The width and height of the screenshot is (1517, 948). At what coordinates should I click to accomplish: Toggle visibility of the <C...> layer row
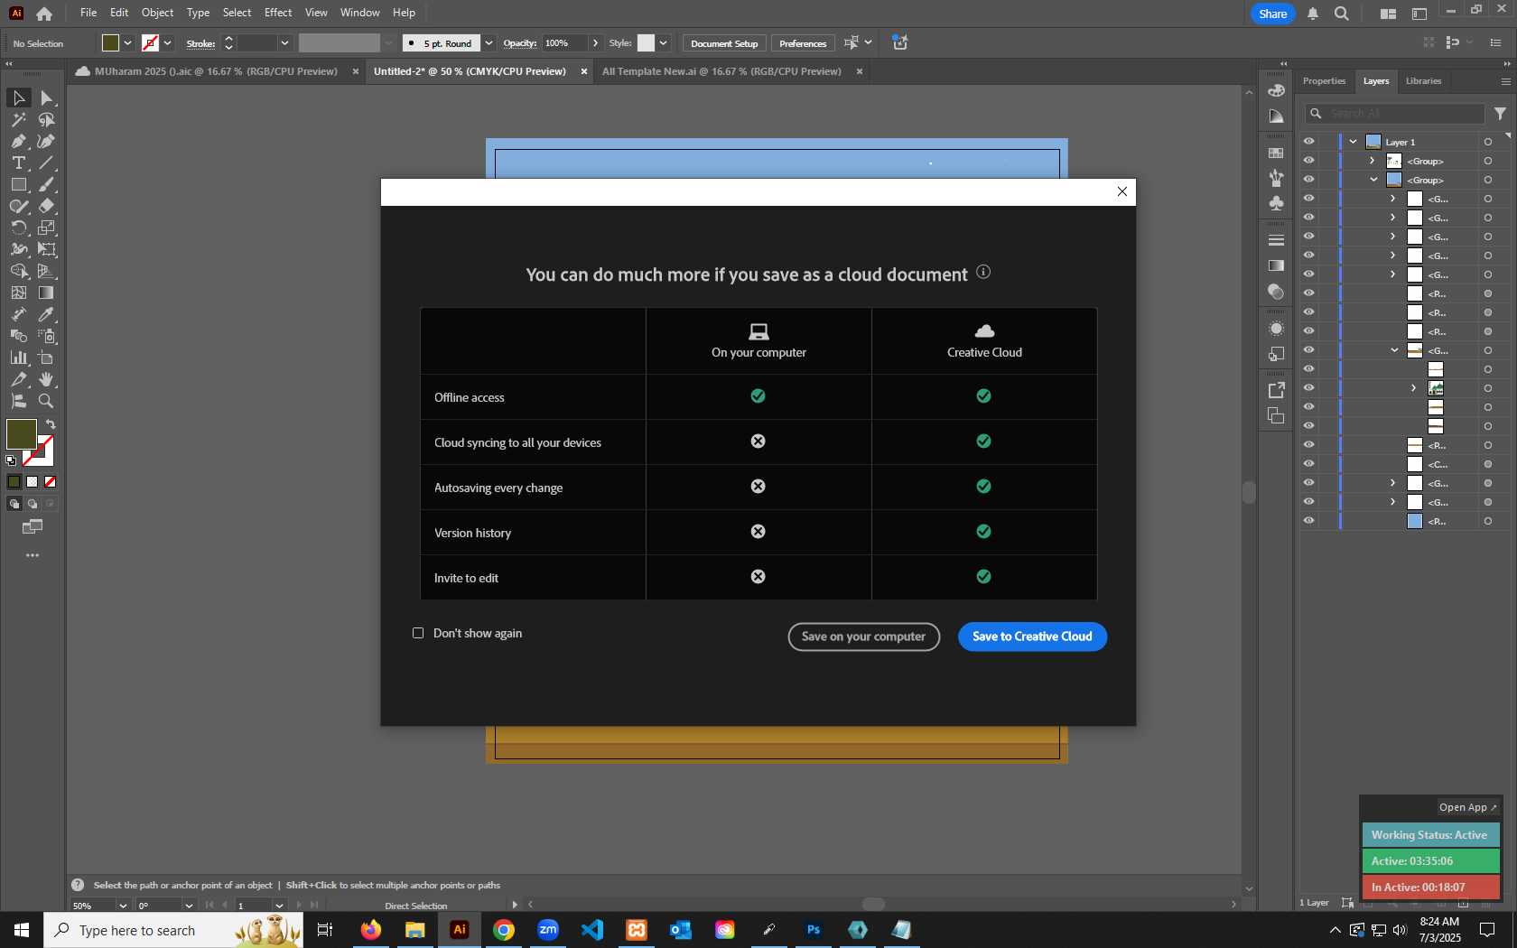1308,464
